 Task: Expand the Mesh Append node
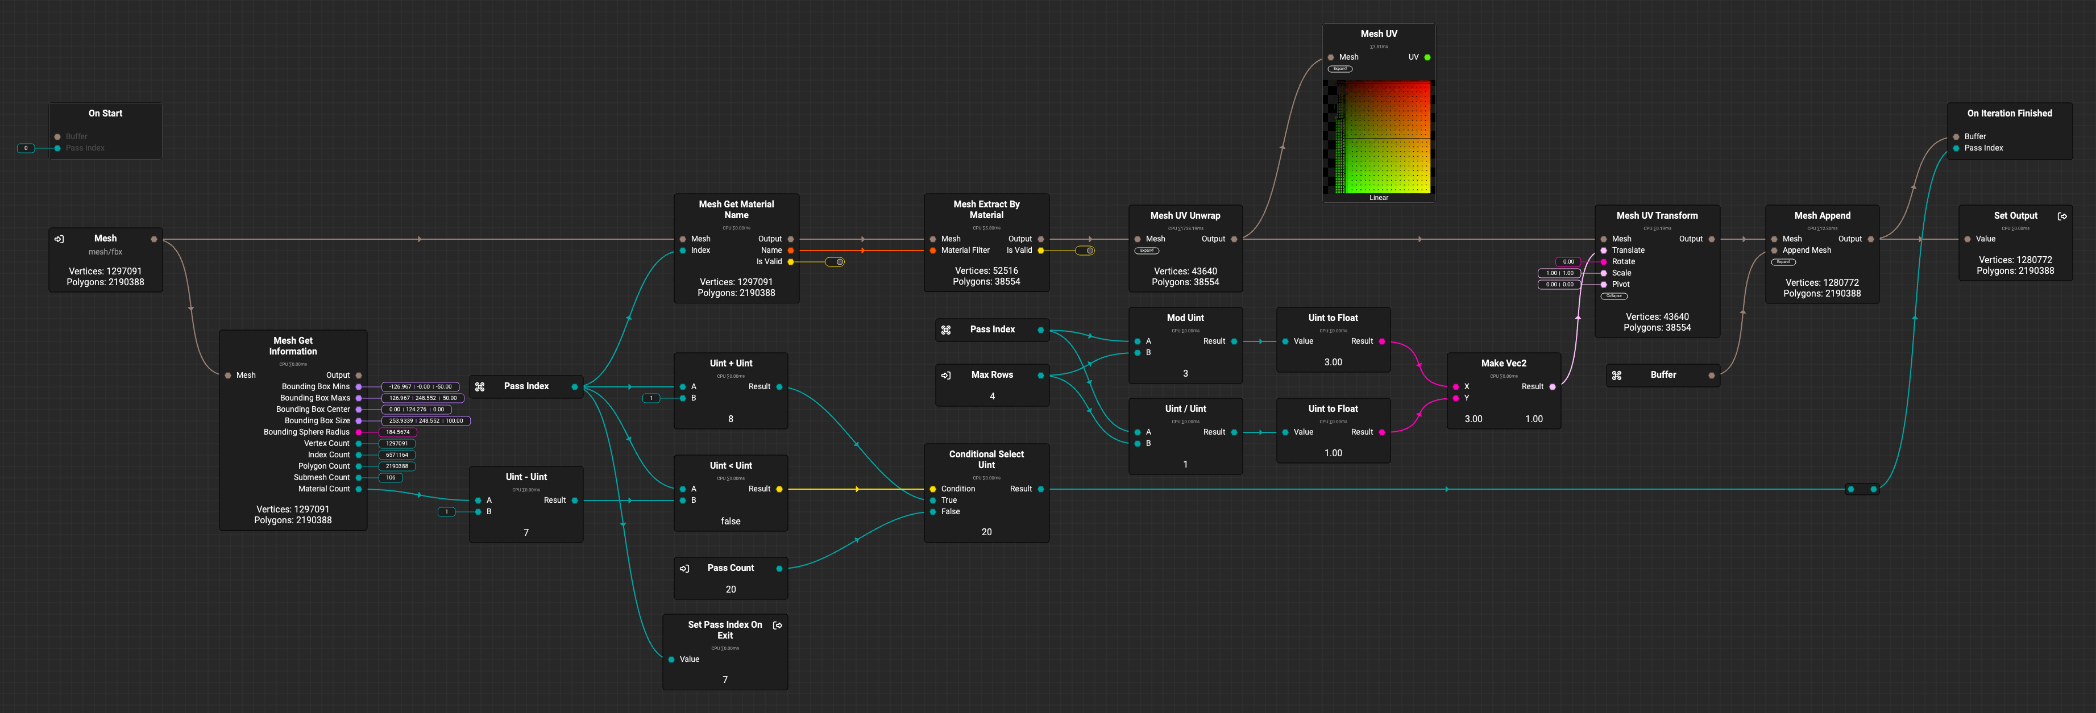click(x=1783, y=262)
